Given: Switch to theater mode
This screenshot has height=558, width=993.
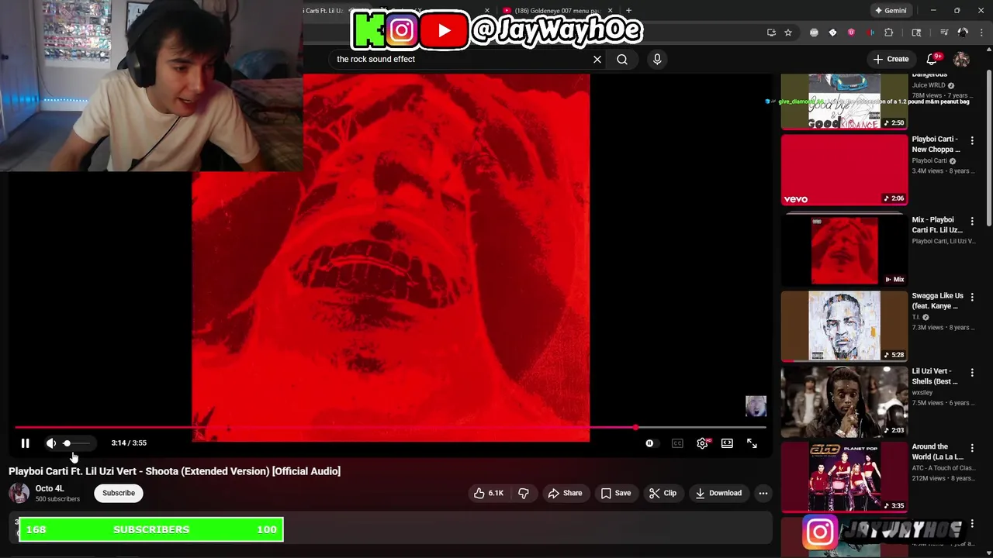Looking at the screenshot, I should (x=727, y=443).
